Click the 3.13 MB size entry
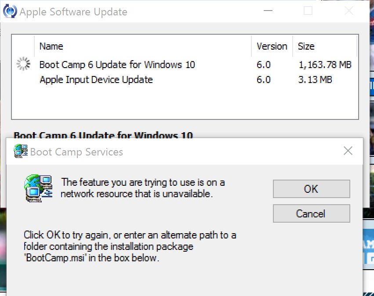The image size is (374, 296). click(315, 79)
